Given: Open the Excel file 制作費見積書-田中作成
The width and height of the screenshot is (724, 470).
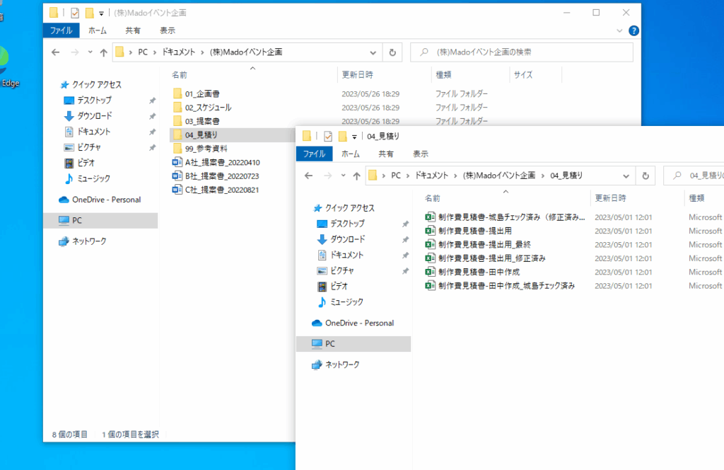Looking at the screenshot, I should click(480, 272).
